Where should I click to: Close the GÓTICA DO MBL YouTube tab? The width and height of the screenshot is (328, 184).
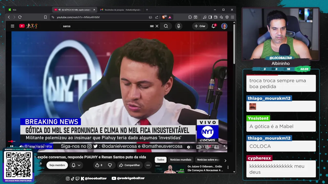[x=94, y=10]
